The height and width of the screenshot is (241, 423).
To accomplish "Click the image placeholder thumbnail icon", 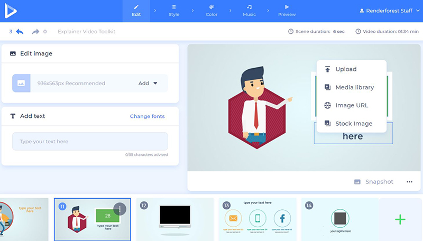I will coord(21,84).
